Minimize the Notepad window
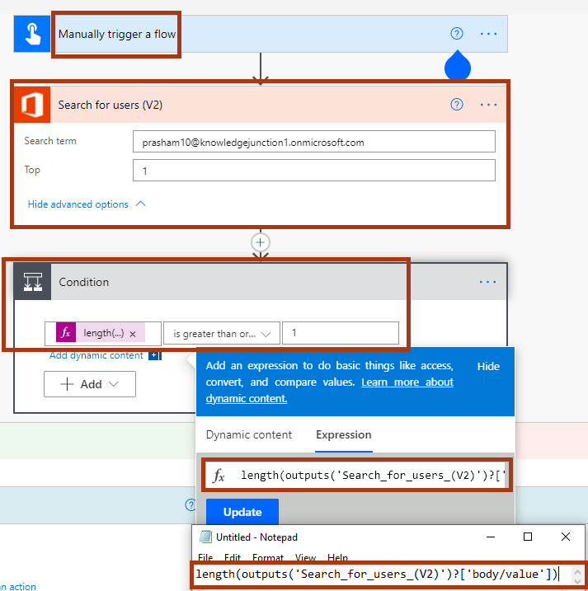The height and width of the screenshot is (591, 588). pos(491,537)
